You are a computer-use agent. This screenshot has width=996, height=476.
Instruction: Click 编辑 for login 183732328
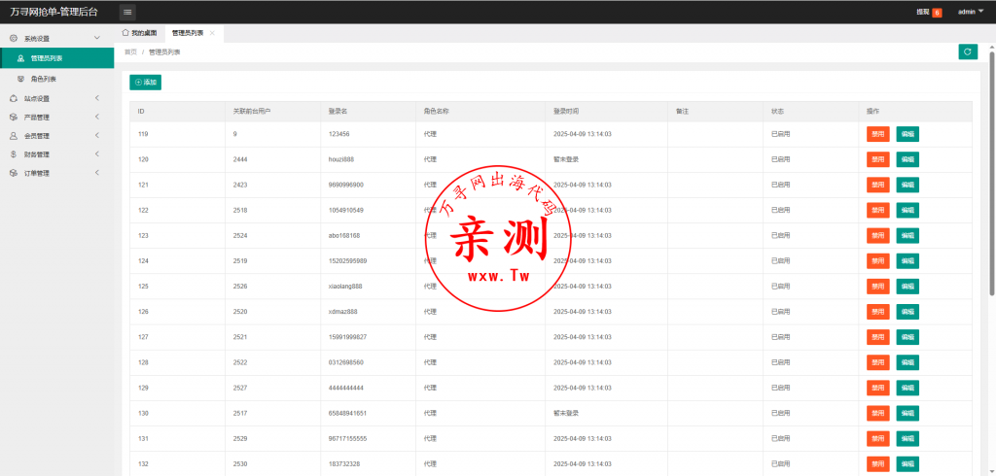click(907, 464)
